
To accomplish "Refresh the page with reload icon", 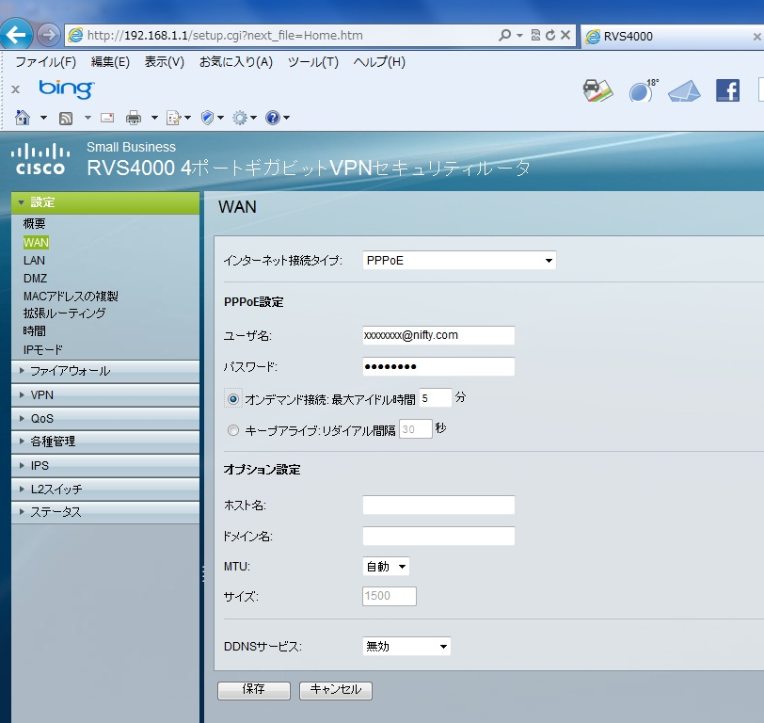I will click(x=550, y=35).
